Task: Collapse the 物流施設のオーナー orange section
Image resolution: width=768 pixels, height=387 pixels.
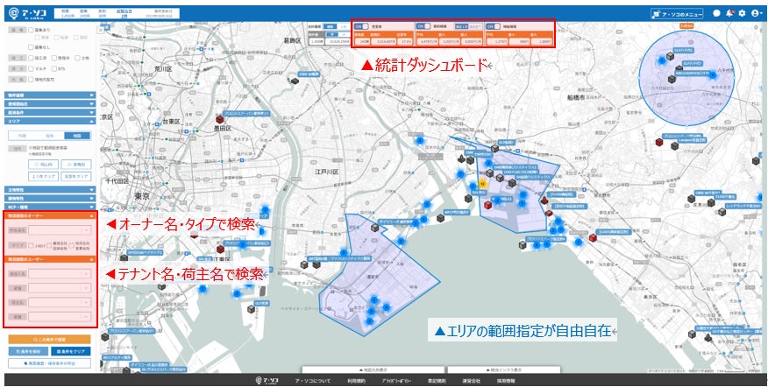Action: tap(50, 215)
